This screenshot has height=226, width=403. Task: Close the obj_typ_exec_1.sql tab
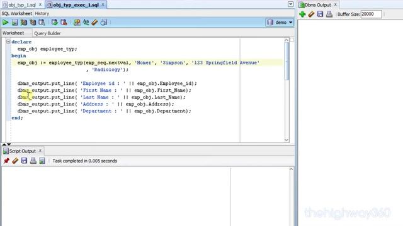103,4
